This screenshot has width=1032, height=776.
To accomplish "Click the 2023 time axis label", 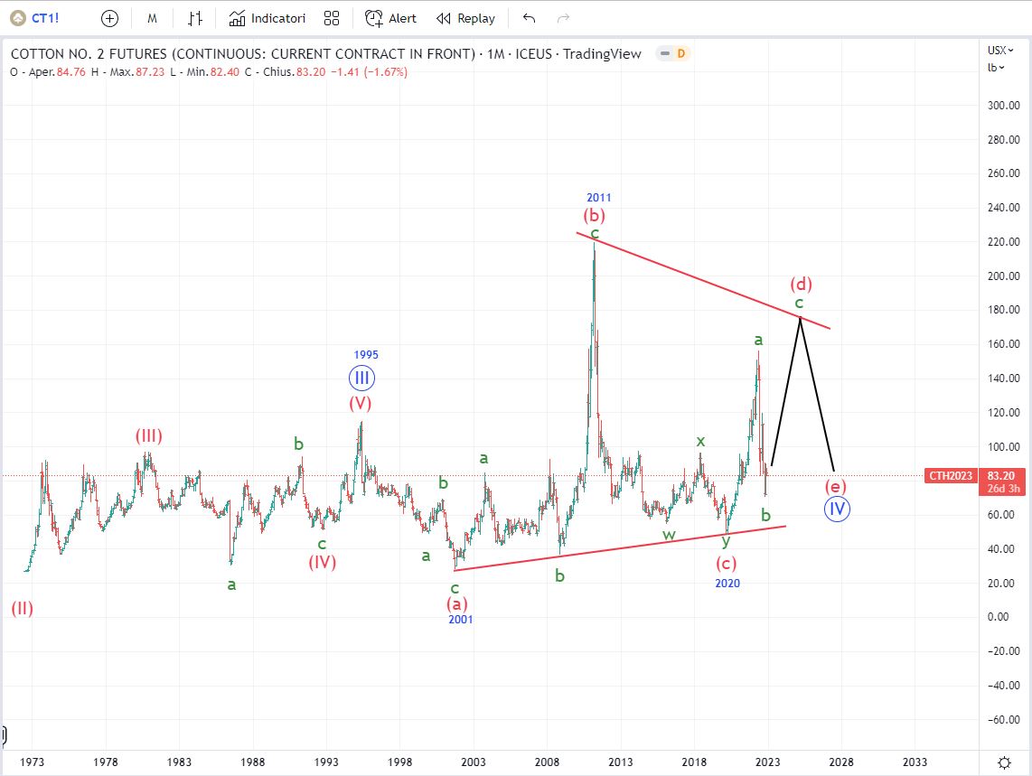I will coord(767,762).
